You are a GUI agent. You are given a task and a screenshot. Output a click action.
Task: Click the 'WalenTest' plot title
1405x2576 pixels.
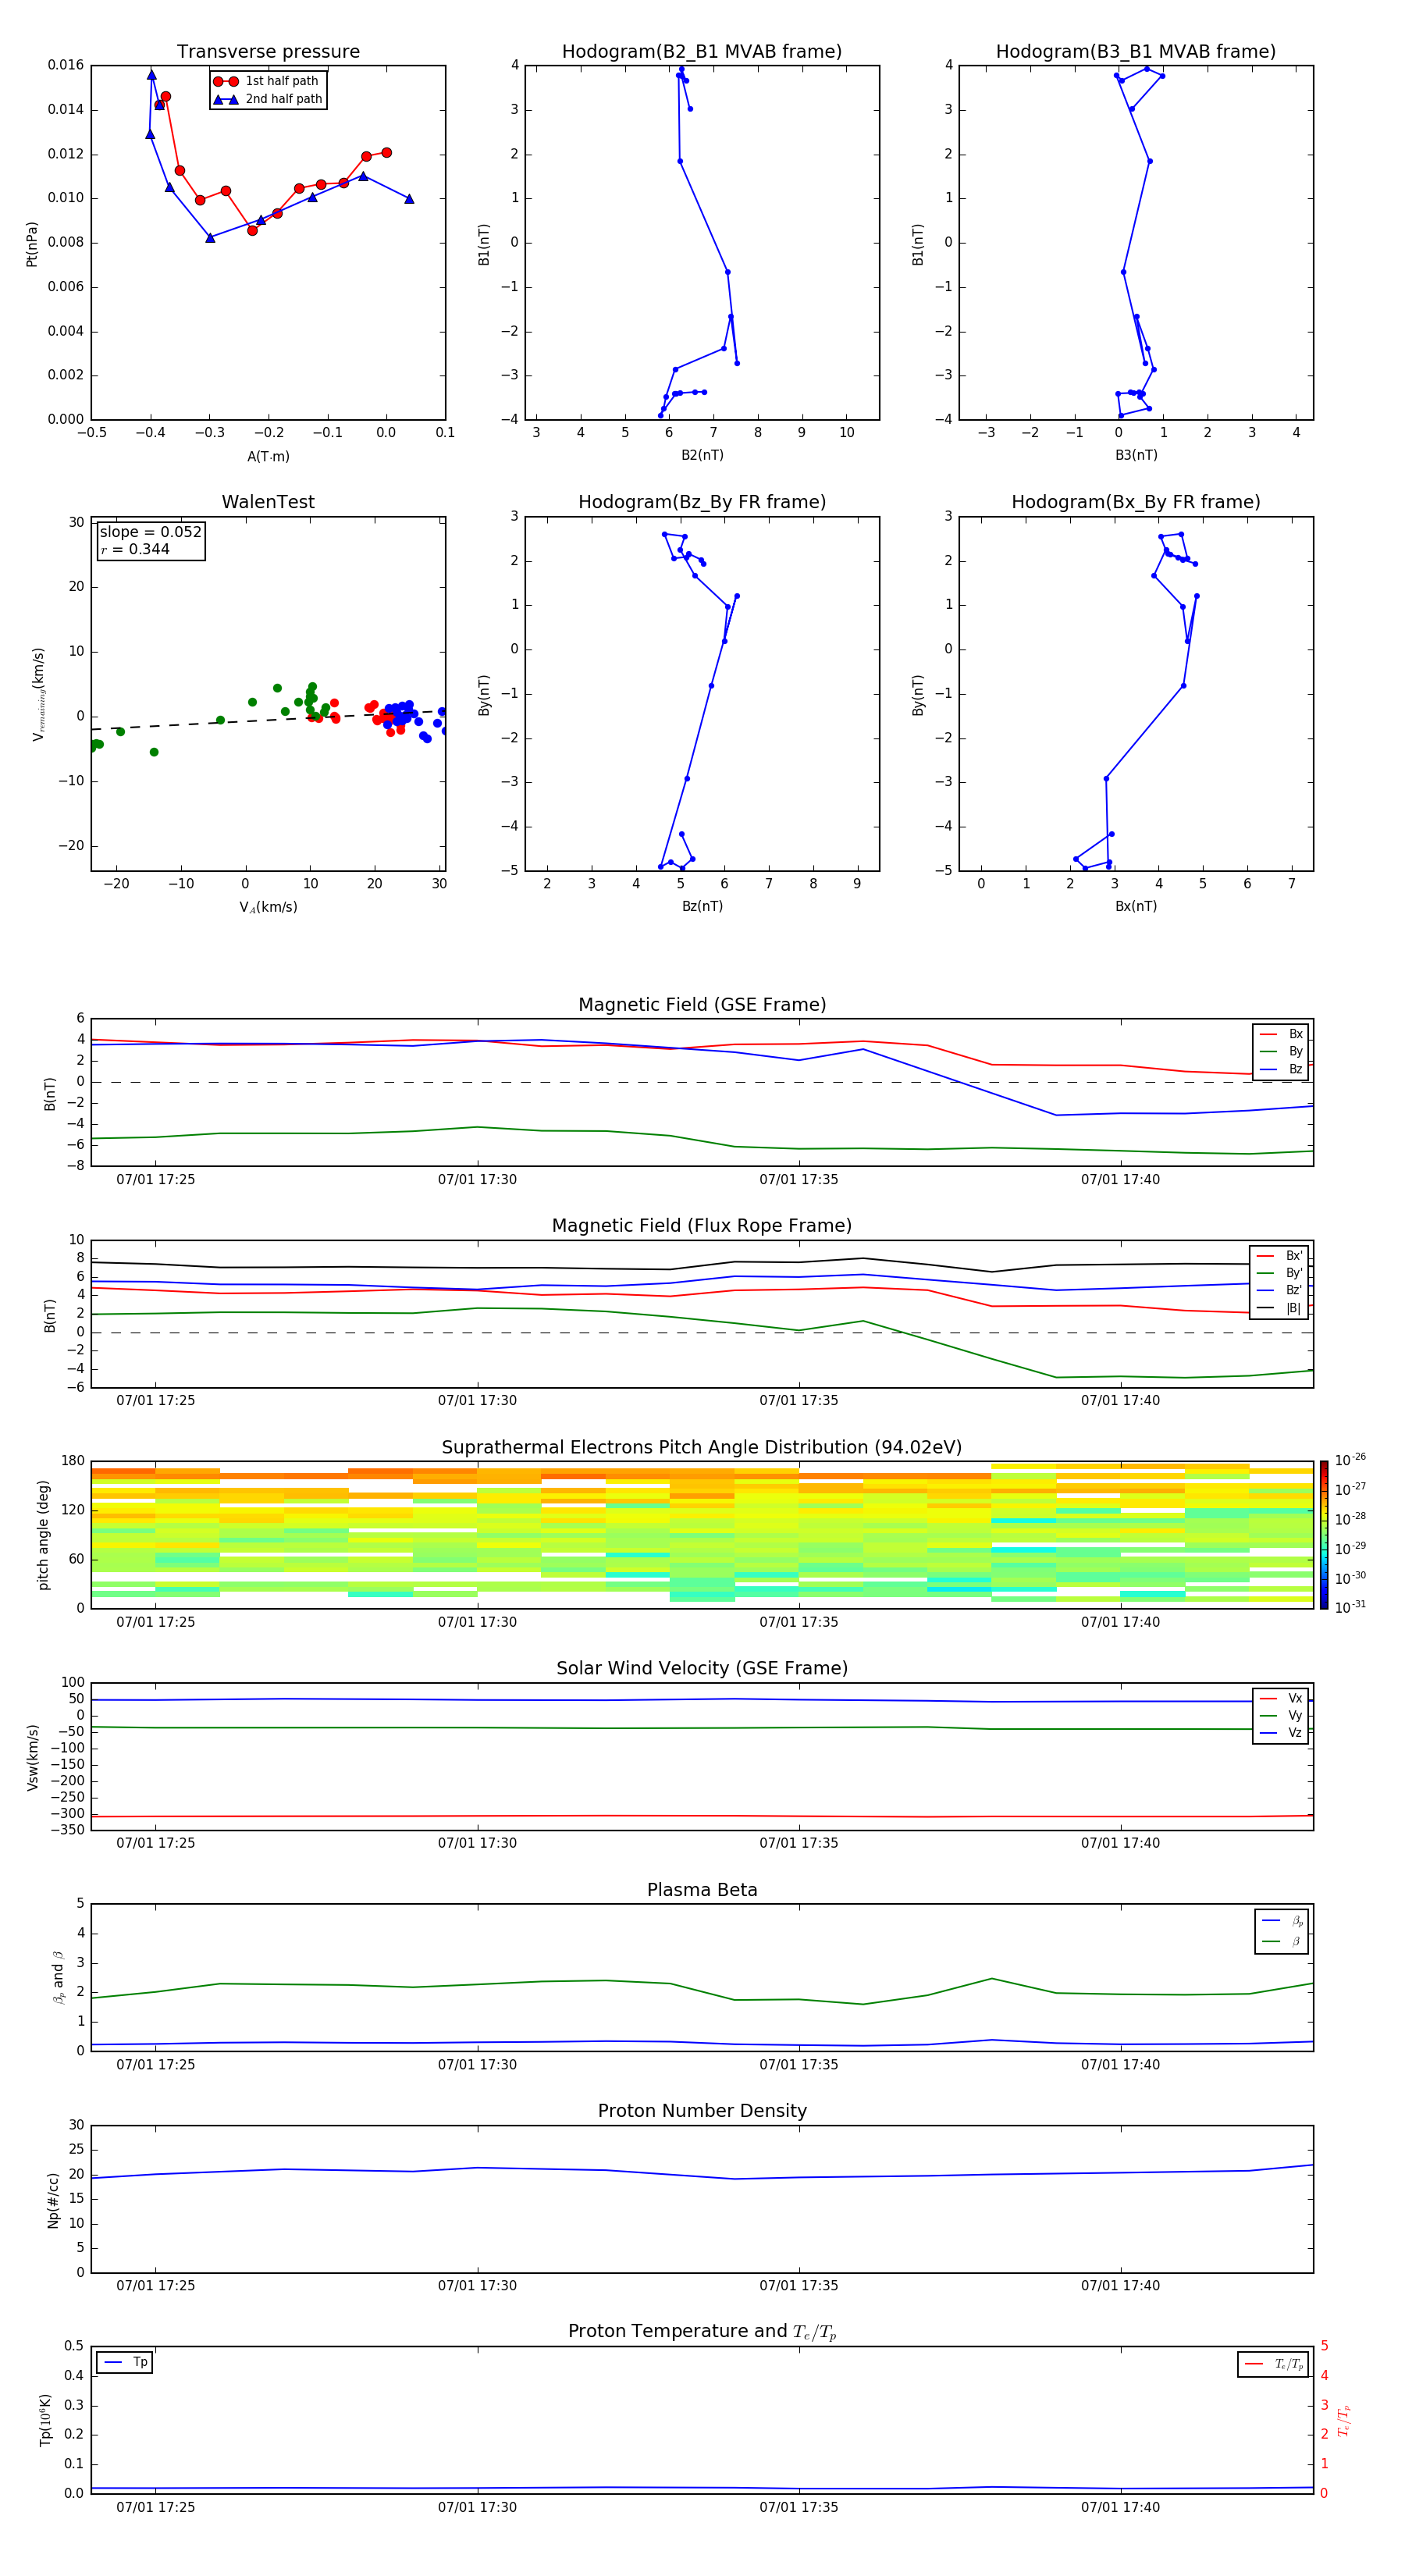tap(268, 502)
